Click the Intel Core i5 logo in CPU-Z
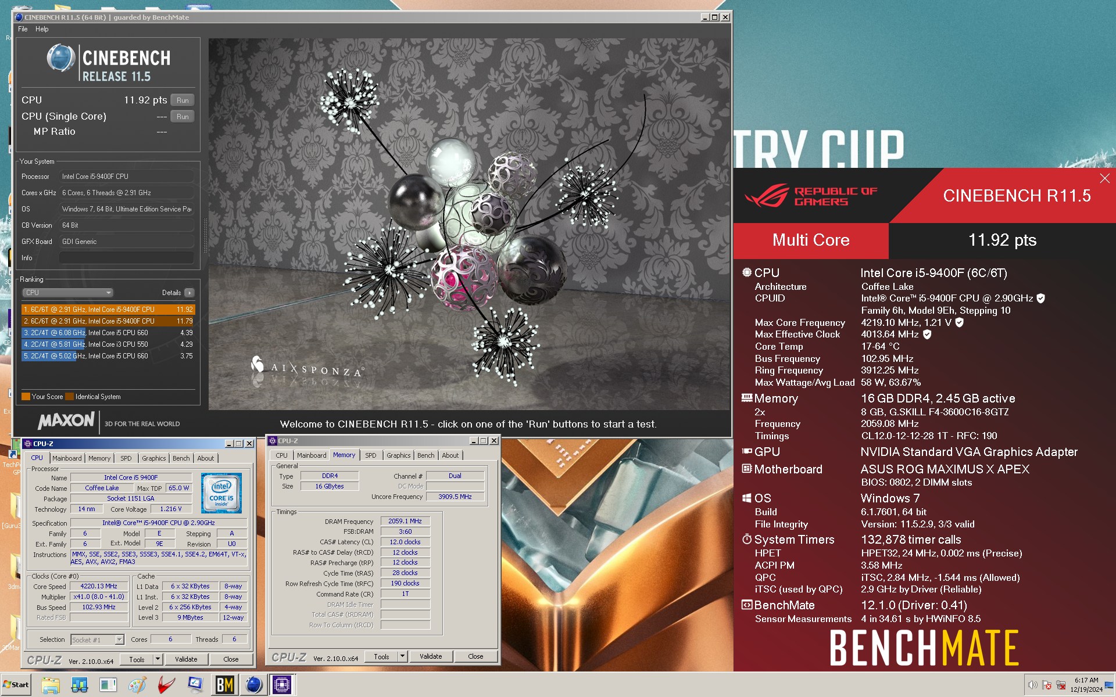The image size is (1116, 697). pyautogui.click(x=221, y=493)
